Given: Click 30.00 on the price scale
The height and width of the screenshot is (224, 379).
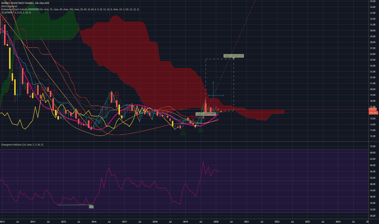Looking at the screenshot, I should tap(372, 31).
